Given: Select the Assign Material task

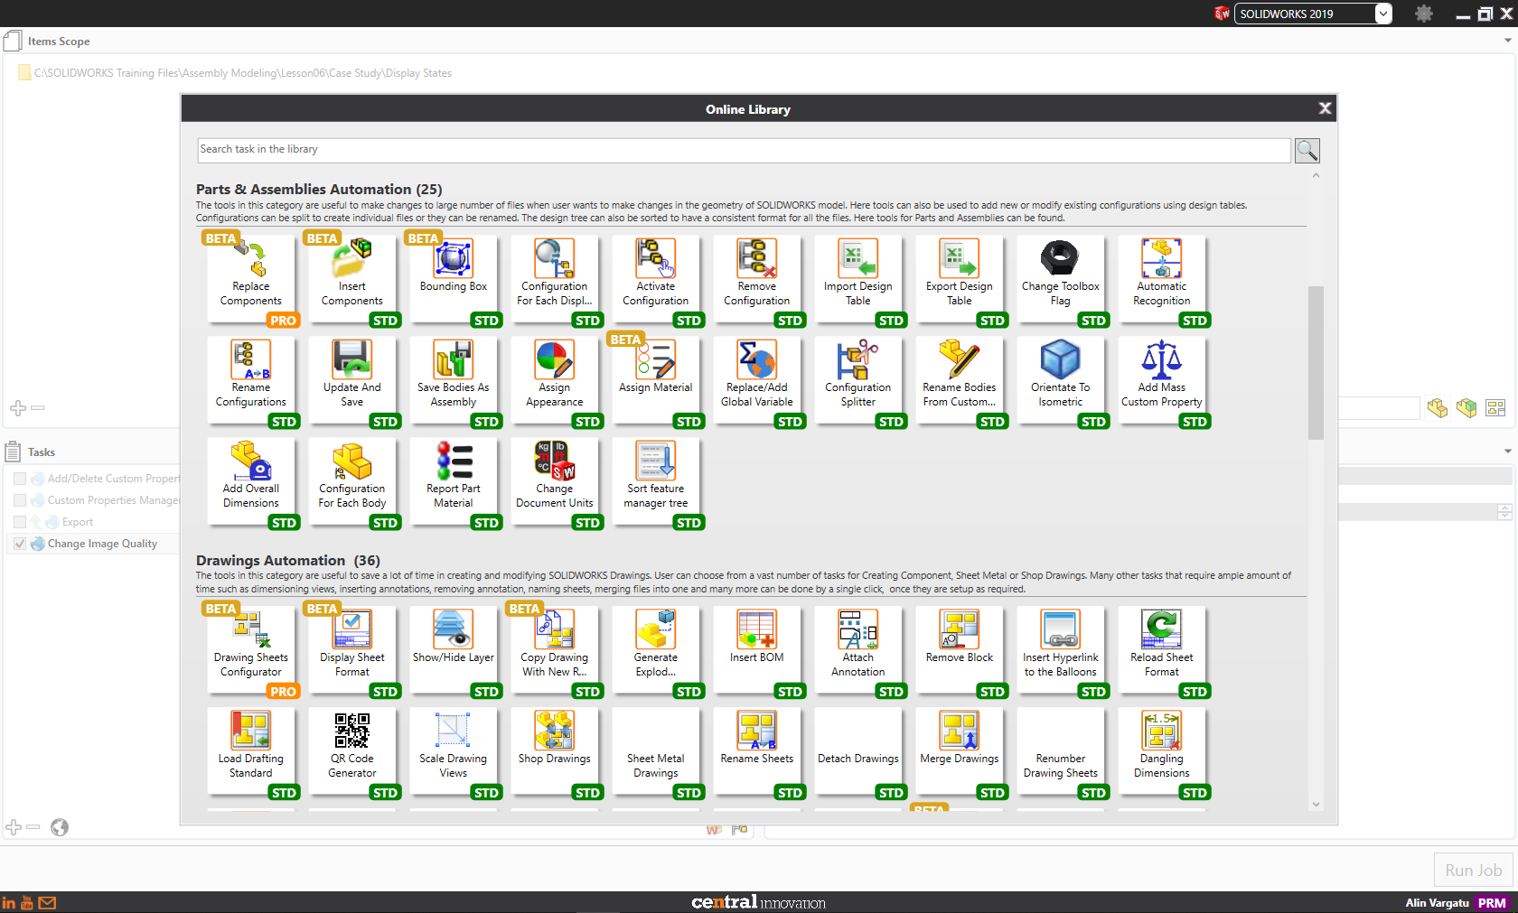Looking at the screenshot, I should [x=656, y=379].
